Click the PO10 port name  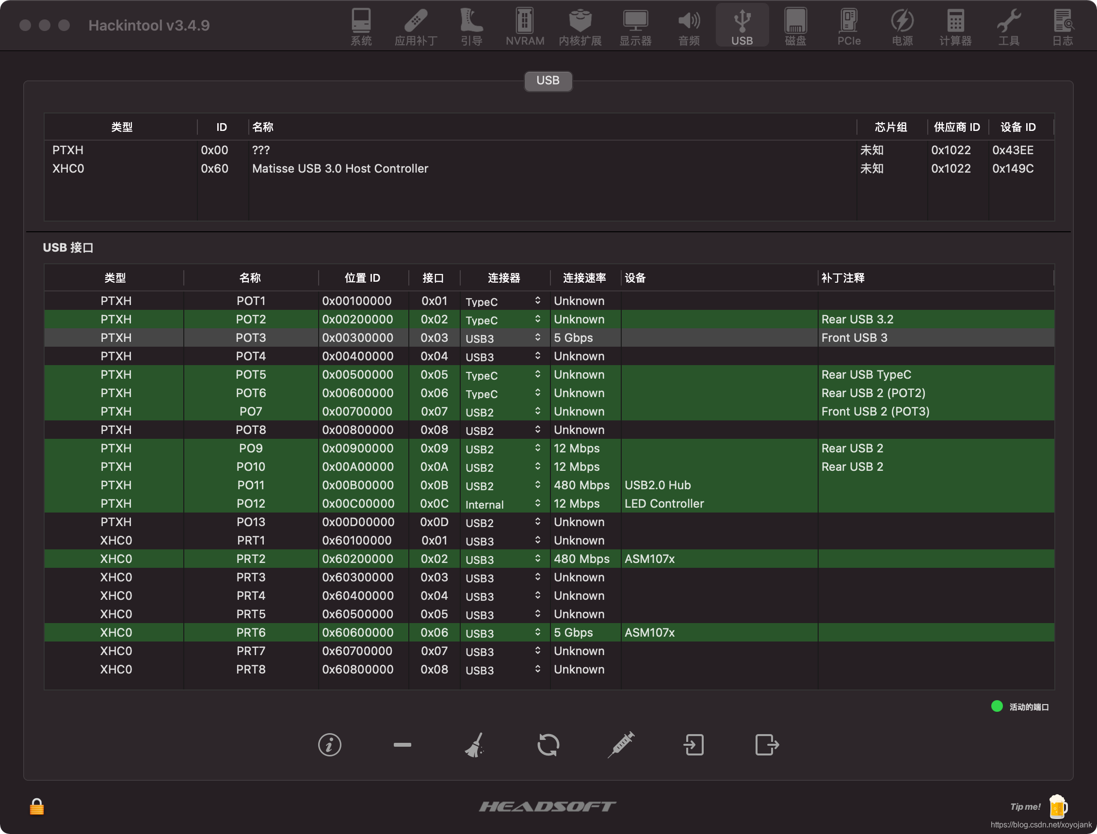coord(251,466)
